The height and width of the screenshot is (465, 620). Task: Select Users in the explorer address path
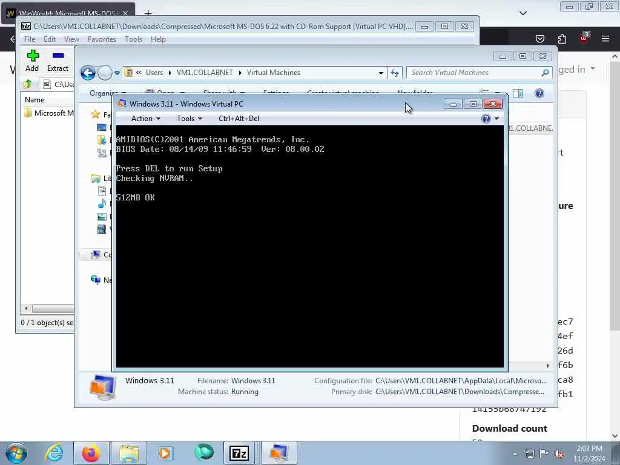pyautogui.click(x=154, y=73)
